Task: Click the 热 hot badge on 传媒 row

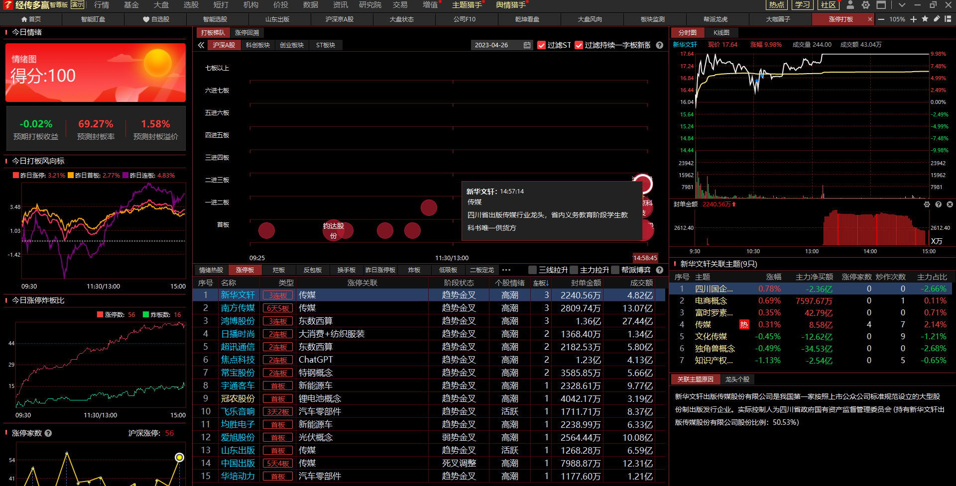Action: coord(744,325)
